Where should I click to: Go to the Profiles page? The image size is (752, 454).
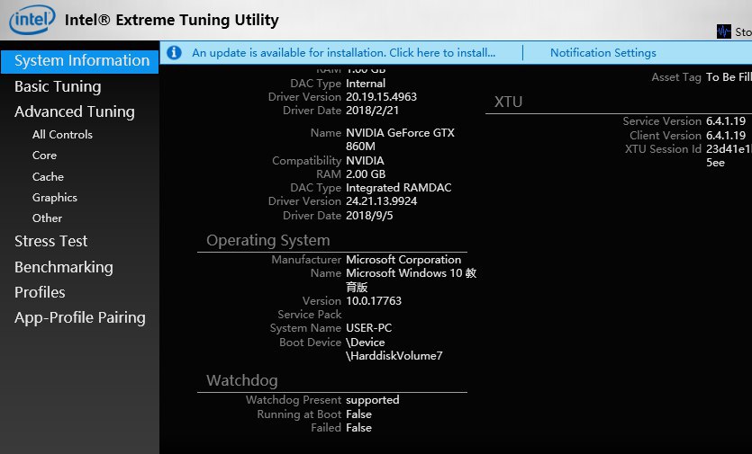coord(40,292)
